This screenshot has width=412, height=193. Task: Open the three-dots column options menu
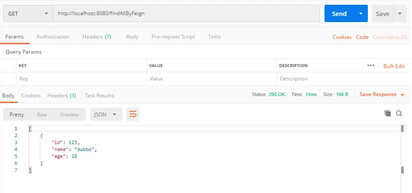point(371,65)
